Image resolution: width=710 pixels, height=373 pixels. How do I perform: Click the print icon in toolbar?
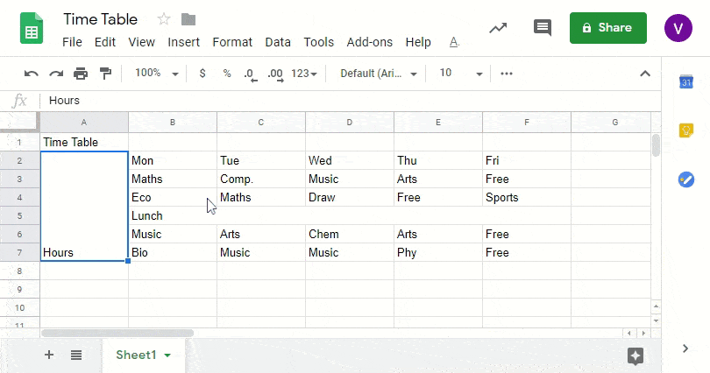tap(81, 74)
